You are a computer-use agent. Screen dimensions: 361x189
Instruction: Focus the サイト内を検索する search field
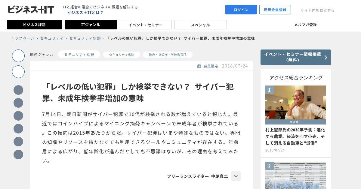tap(322, 10)
